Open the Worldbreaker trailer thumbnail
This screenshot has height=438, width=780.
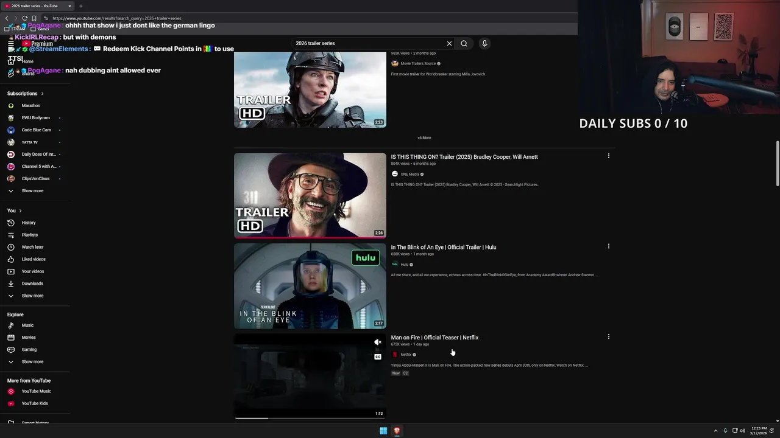(310, 89)
